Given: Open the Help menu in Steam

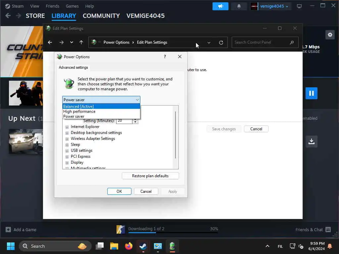Looking at the screenshot, I should point(89,6).
